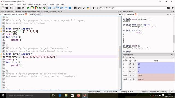Open Firefox from the taskbar
The height and width of the screenshot is (98, 175).
point(78,96)
